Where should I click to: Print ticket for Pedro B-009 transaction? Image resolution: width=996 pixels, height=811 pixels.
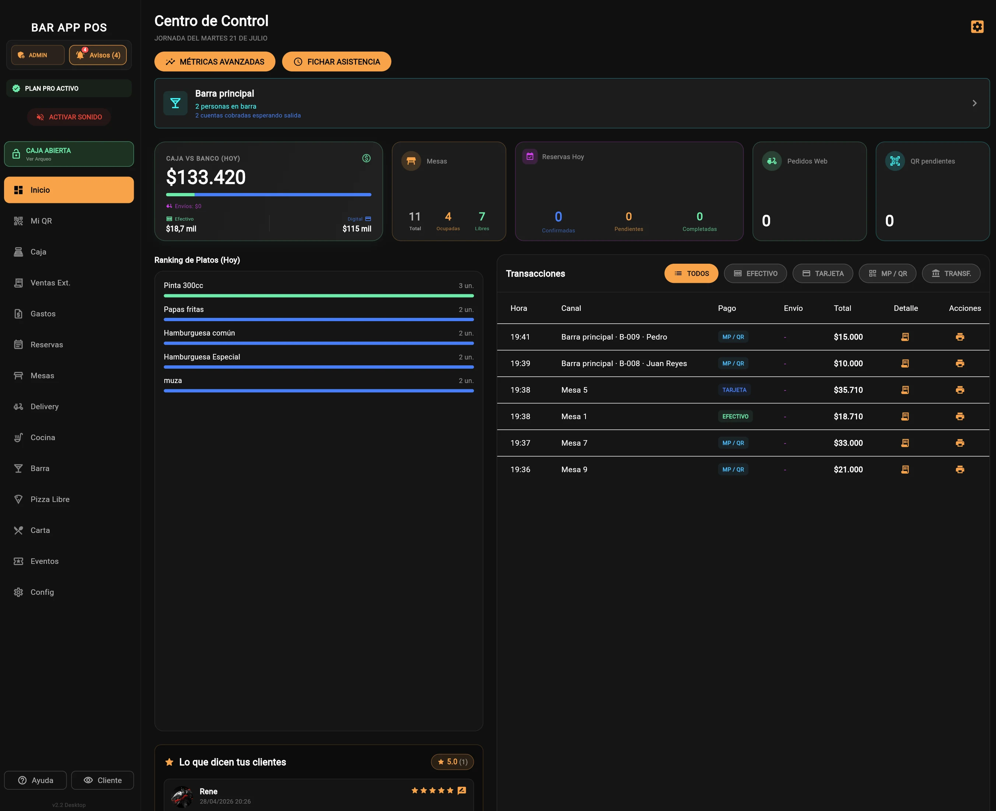(x=960, y=337)
